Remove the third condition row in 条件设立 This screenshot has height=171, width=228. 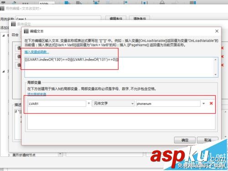[223, 65]
